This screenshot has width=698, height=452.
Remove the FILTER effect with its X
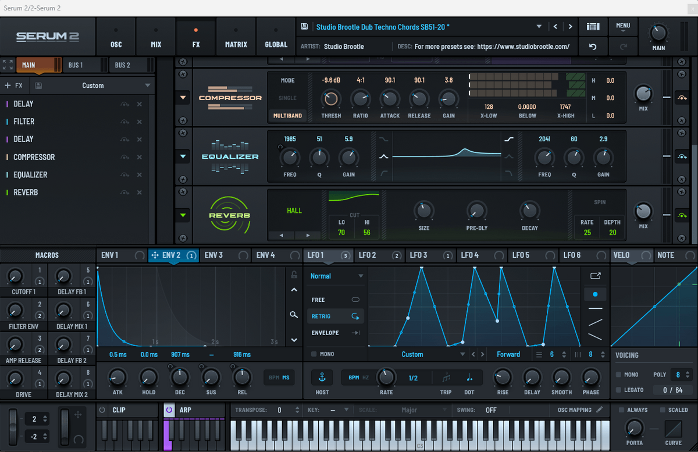click(140, 122)
